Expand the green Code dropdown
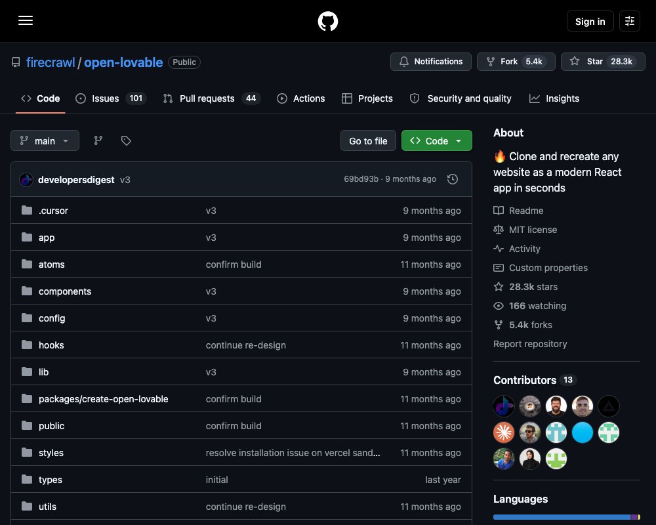656x525 pixels. coord(436,141)
